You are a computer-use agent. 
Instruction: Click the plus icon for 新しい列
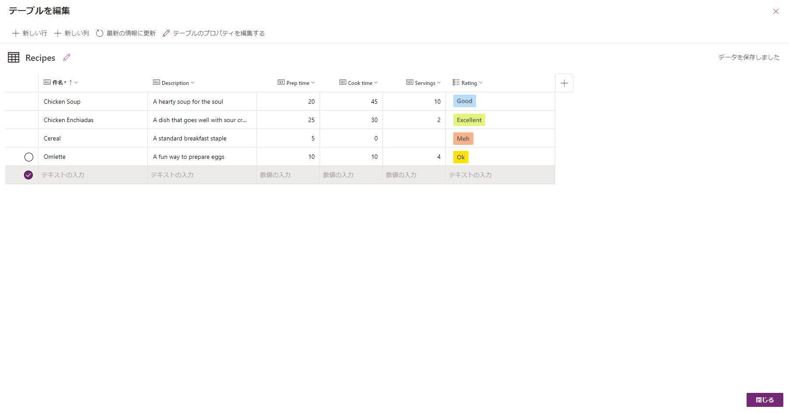point(58,33)
